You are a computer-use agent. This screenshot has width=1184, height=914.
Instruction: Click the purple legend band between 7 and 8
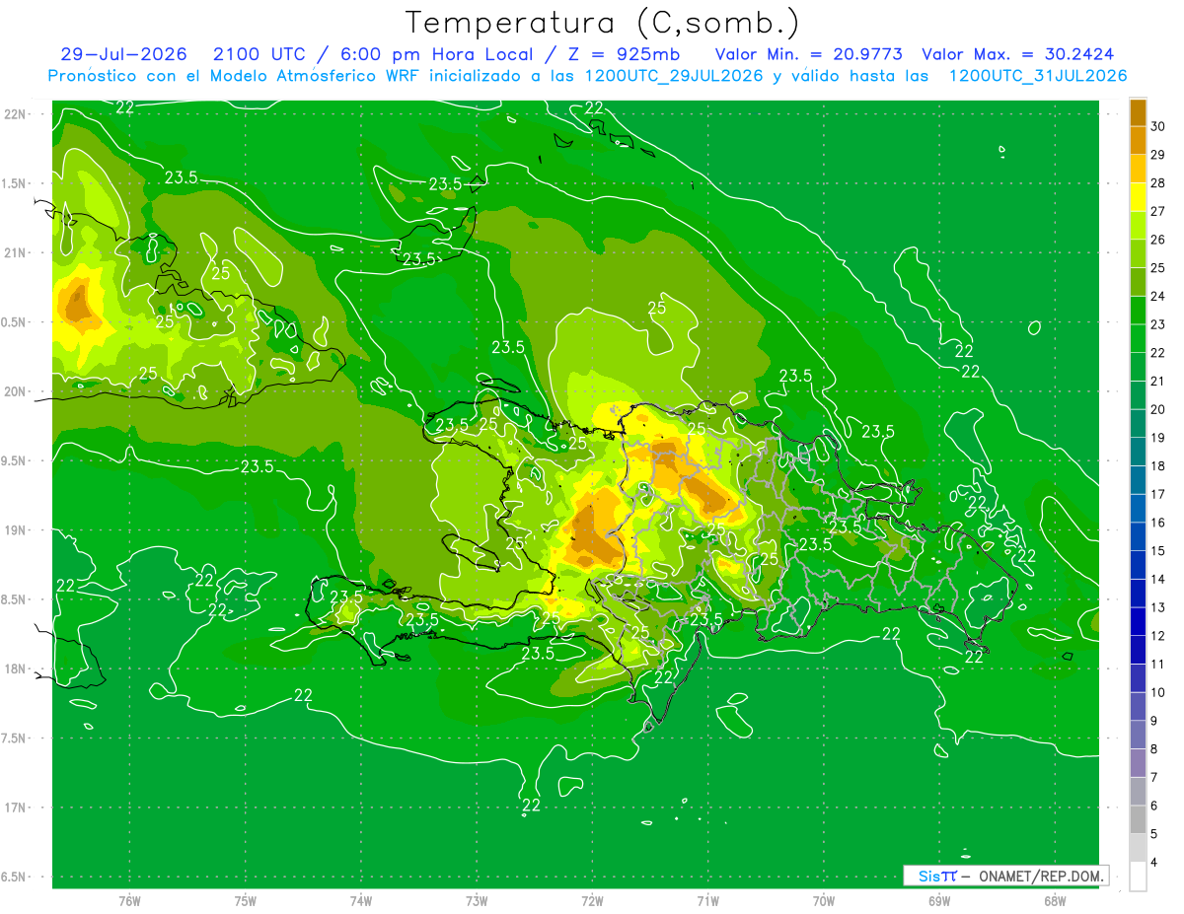pos(1138,763)
